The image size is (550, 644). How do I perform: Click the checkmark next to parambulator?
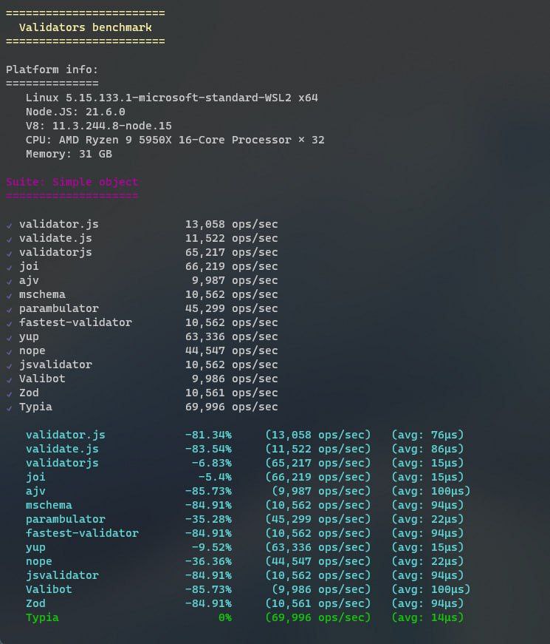tap(9, 309)
